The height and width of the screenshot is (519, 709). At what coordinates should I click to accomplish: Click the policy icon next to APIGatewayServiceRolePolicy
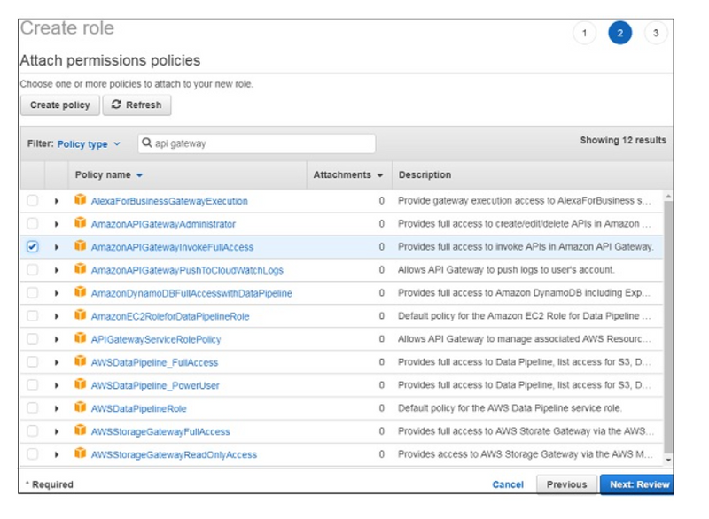[x=80, y=339]
